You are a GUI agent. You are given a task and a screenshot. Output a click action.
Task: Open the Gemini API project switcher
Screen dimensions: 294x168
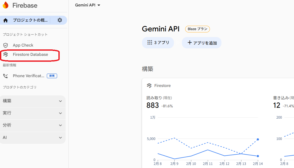88,5
